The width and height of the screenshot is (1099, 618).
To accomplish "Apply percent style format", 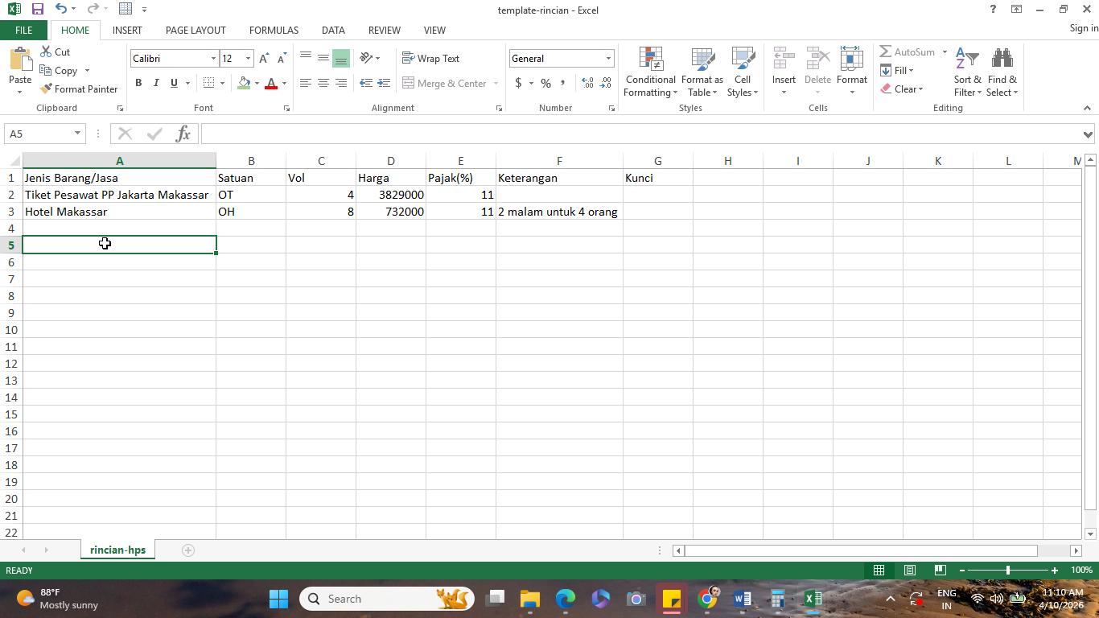I will pos(545,83).
